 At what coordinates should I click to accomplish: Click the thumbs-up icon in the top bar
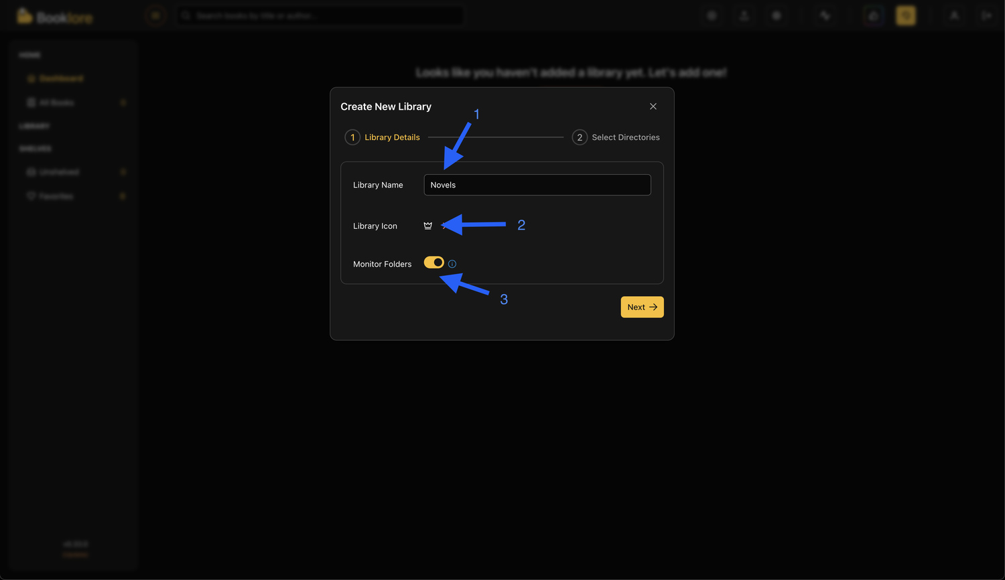[x=873, y=15]
